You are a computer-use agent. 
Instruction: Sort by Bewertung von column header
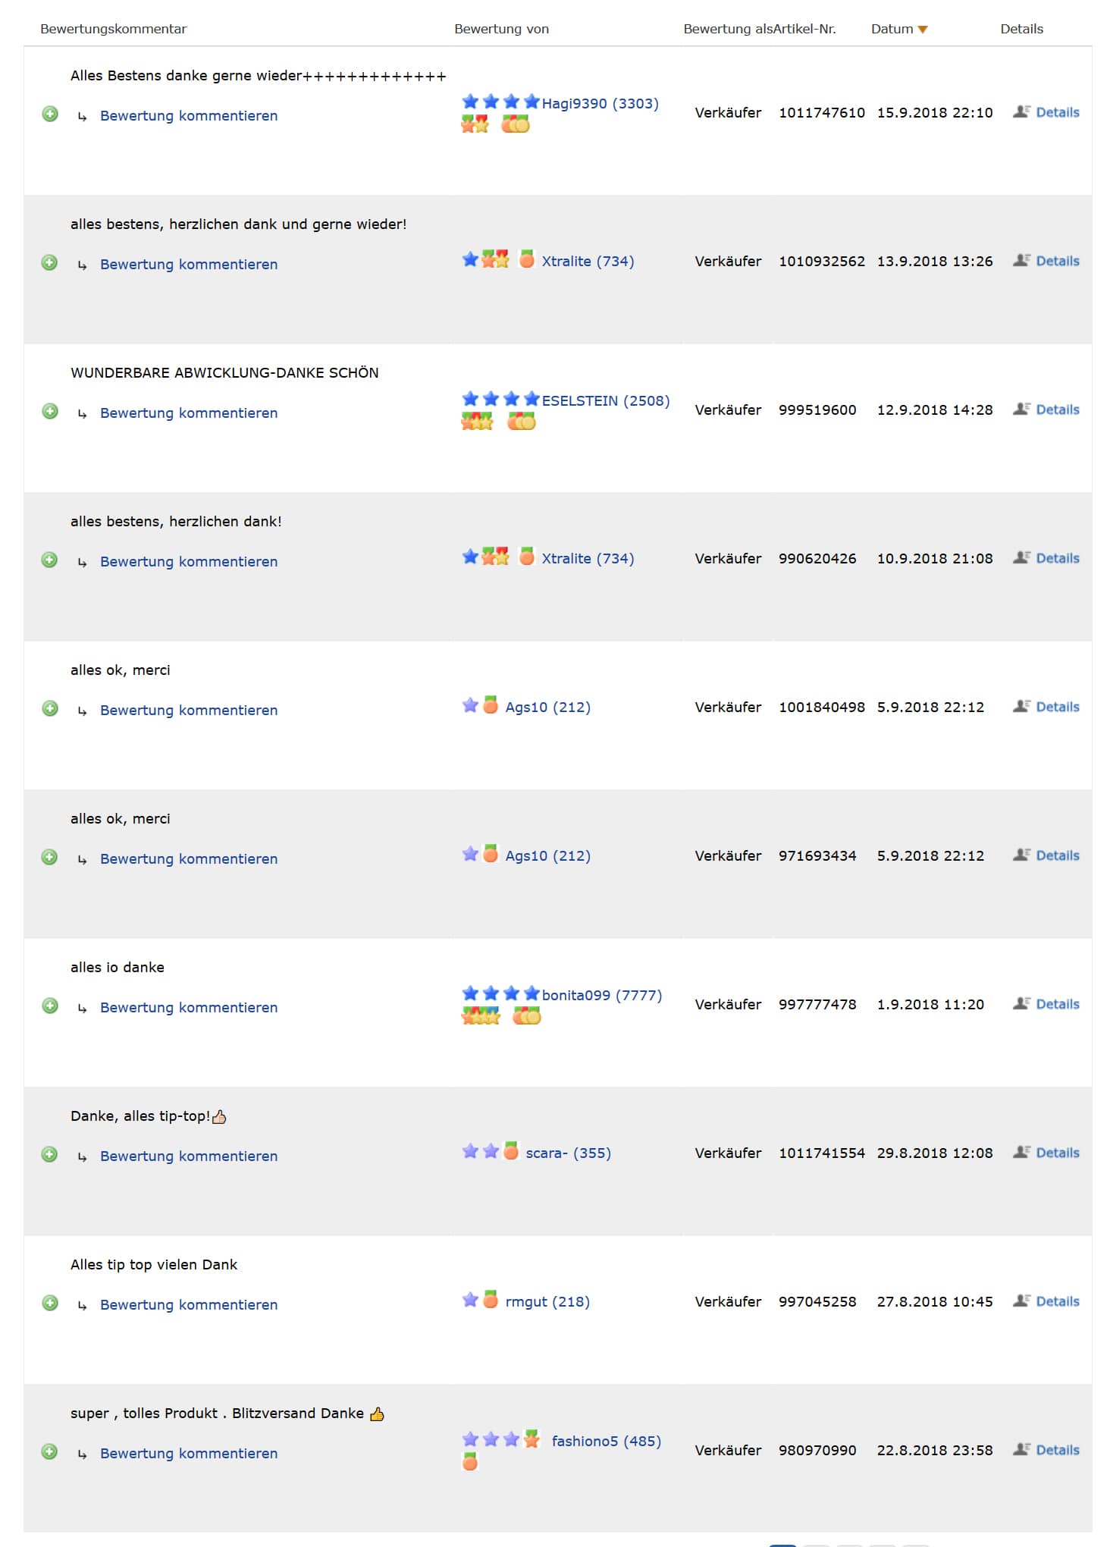[501, 29]
